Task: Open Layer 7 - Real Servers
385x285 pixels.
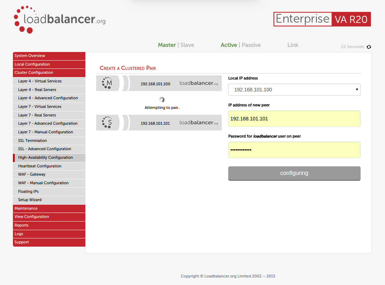Action: point(49,115)
